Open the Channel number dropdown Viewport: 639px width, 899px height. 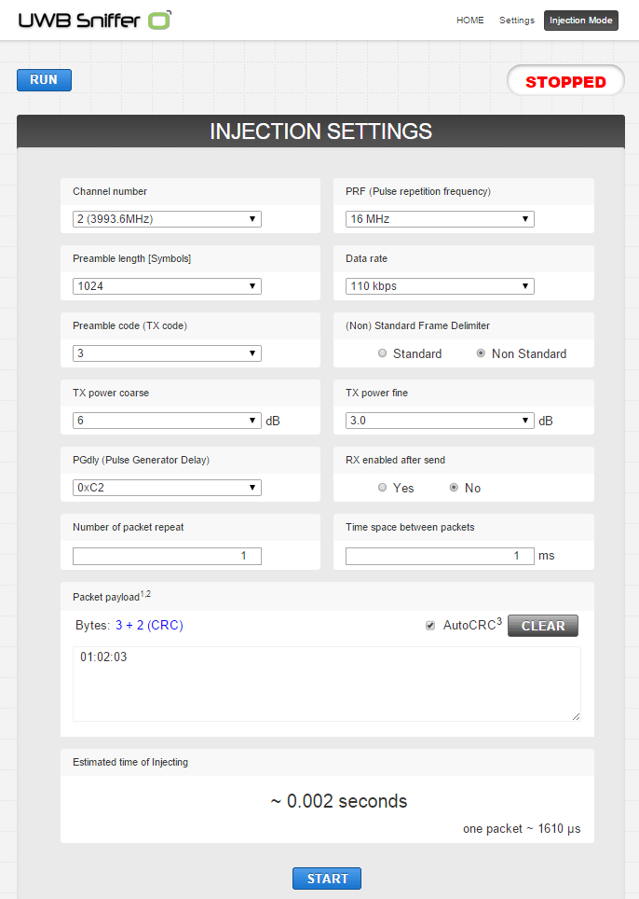[x=166, y=218]
